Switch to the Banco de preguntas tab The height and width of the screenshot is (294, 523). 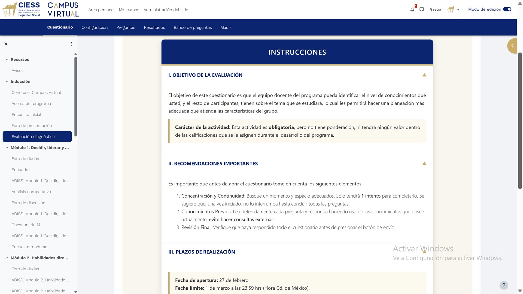coord(193,27)
